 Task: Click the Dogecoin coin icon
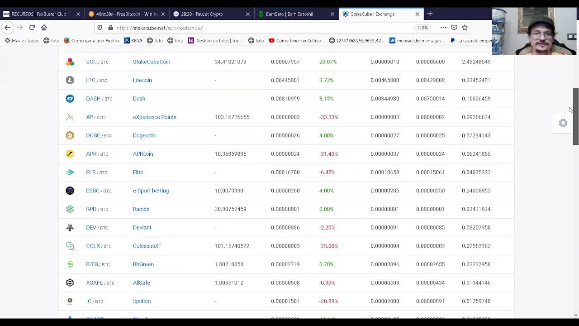coord(70,135)
